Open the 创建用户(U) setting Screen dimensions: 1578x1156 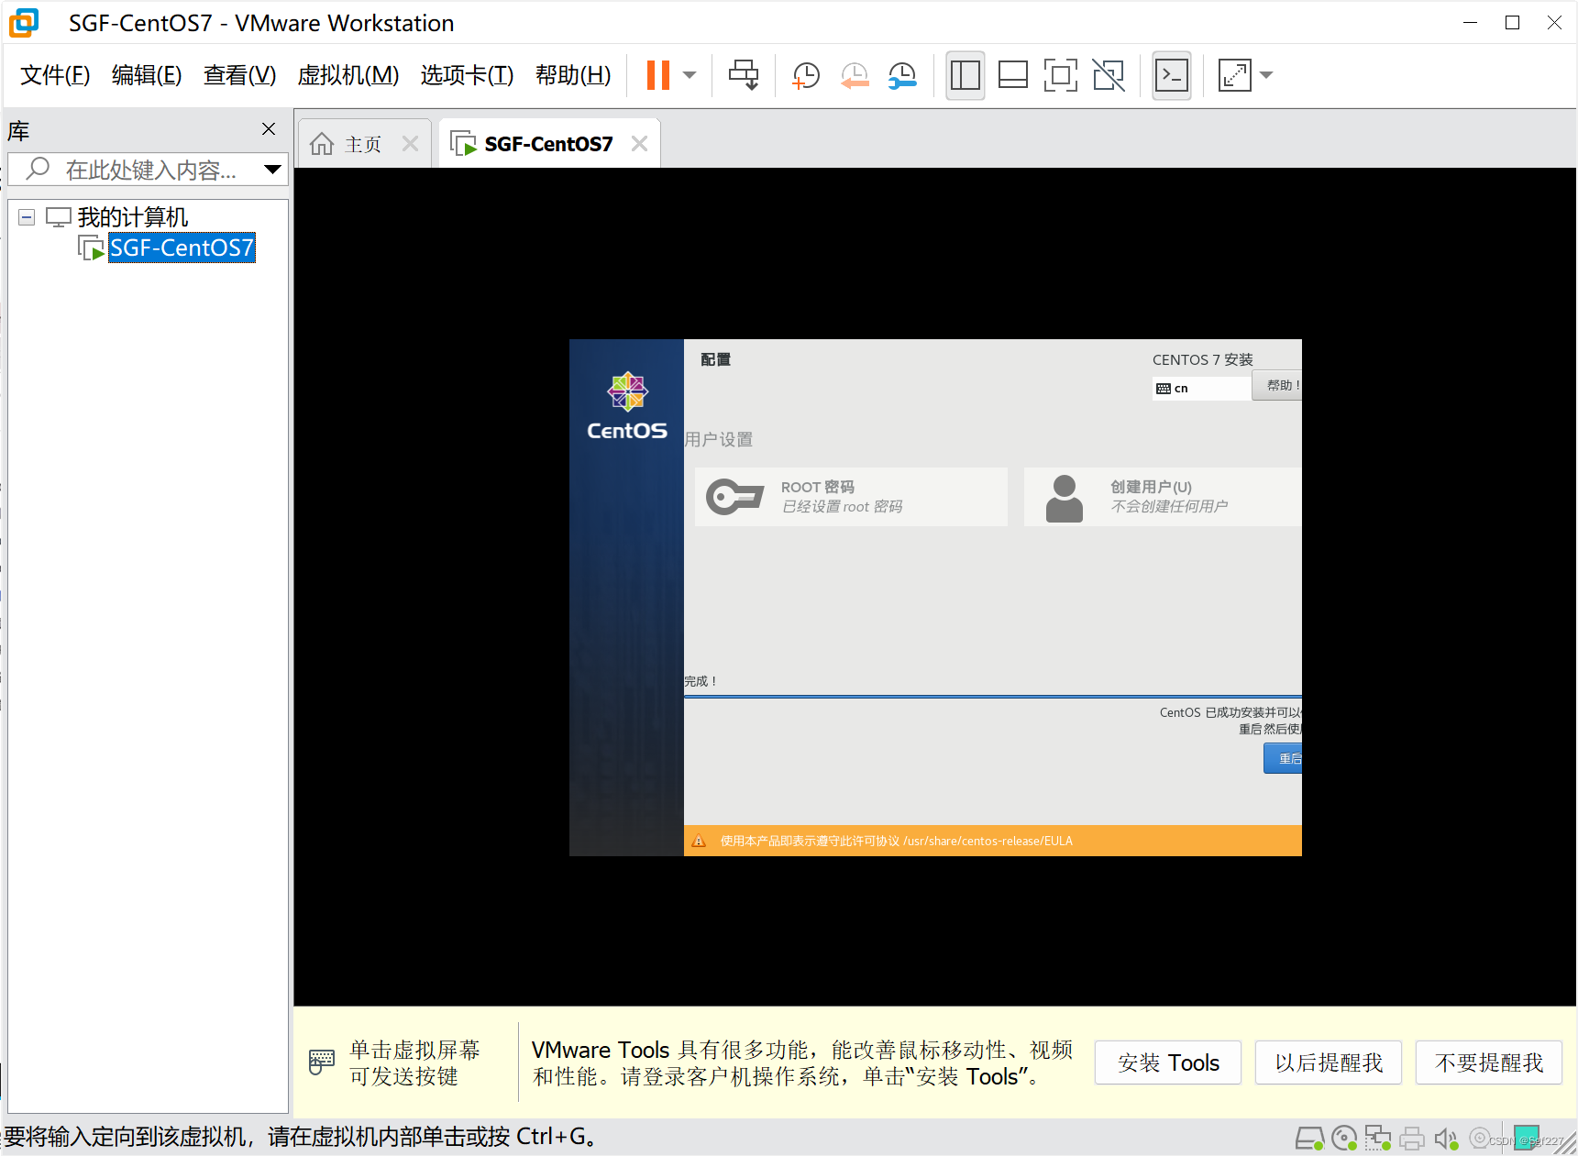1163,497
